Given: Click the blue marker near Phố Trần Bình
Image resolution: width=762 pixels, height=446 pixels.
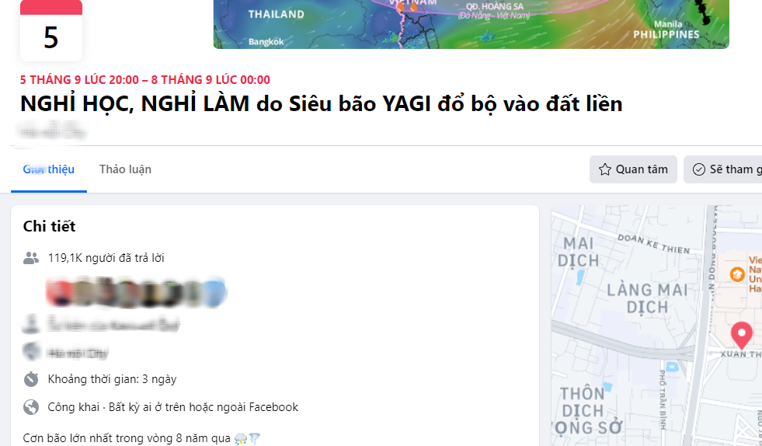Looking at the screenshot, I should pos(672,367).
